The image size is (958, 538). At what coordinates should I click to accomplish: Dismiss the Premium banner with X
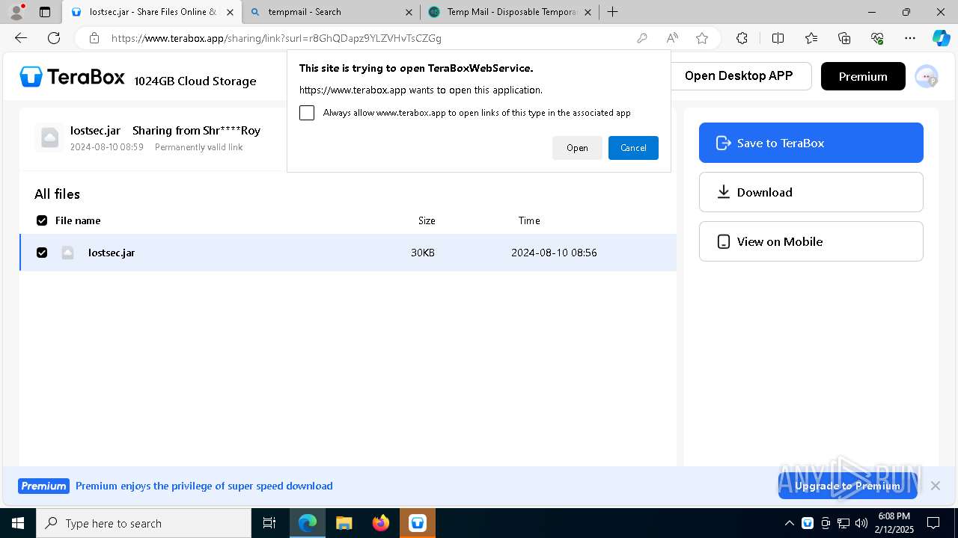tap(936, 486)
